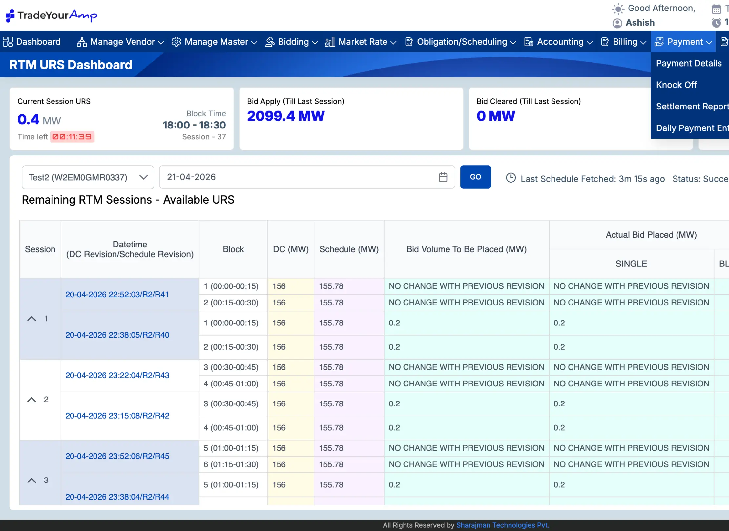Screen dimensions: 729x531
Task: Open the Manage Vendor menu
Action: coord(120,42)
